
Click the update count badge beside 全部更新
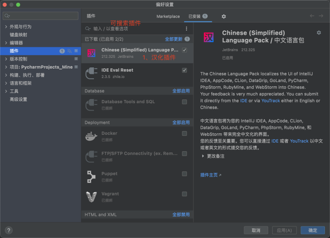point(187,39)
